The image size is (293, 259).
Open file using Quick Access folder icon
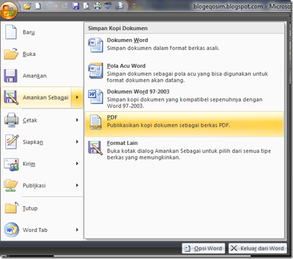click(x=27, y=6)
